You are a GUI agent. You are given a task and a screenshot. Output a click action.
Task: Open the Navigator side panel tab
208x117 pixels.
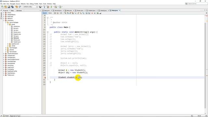pyautogui.click(x=1, y=16)
